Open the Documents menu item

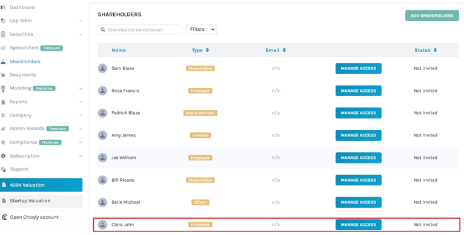click(x=23, y=75)
